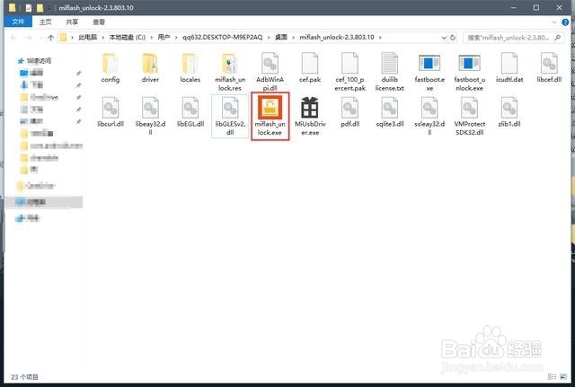Click the properties icon in title bar
The height and width of the screenshot is (387, 575).
pos(29,8)
